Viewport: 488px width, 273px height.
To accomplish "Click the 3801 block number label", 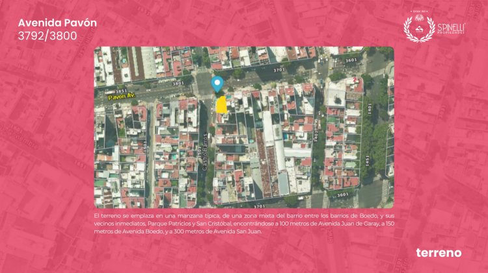I will (178, 84).
